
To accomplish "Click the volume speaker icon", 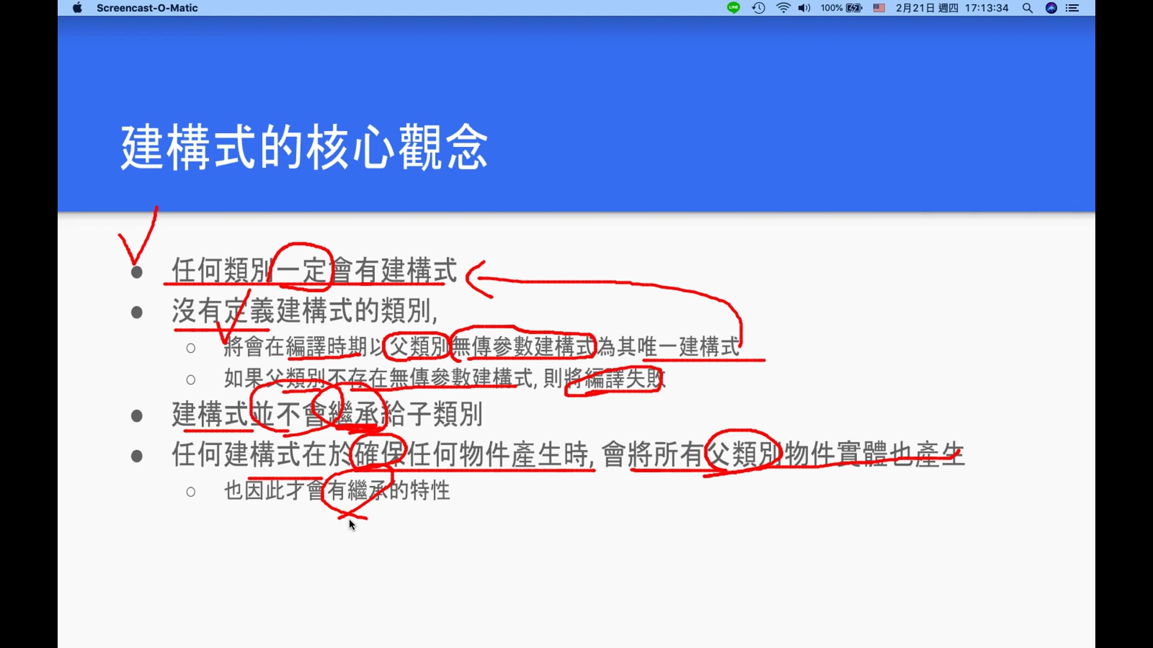I will (x=804, y=8).
